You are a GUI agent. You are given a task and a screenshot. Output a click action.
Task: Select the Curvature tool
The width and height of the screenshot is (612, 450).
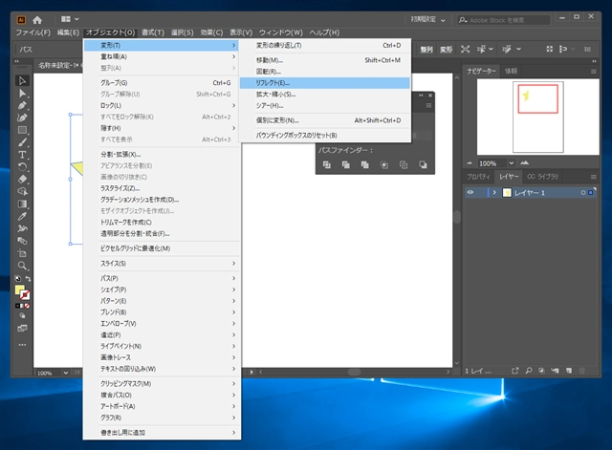pos(22,118)
